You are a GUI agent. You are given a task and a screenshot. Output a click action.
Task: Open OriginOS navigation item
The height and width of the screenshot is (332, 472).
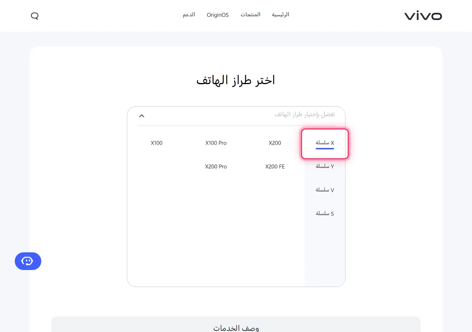[218, 15]
